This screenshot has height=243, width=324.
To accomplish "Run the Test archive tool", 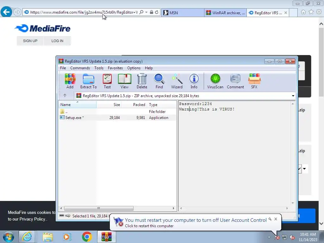I will point(107,81).
